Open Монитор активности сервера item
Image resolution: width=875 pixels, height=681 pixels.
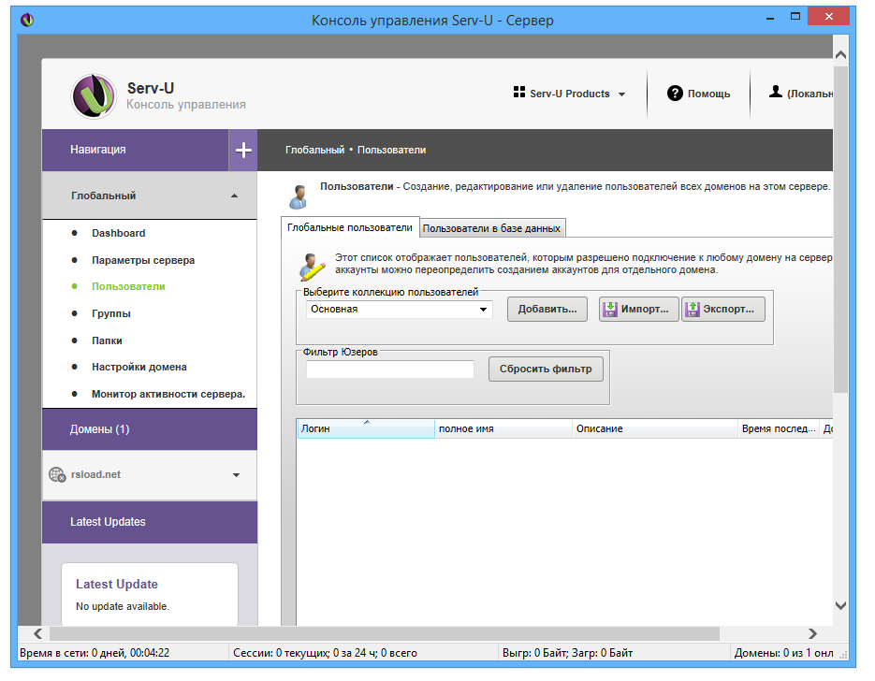168,394
